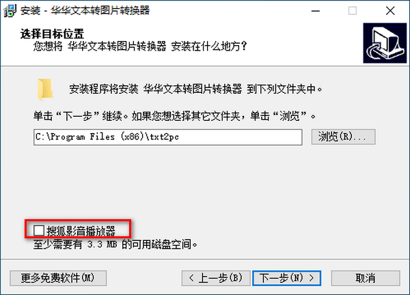
Task: Click the 选择目标位置 heading
Action: coord(52,34)
